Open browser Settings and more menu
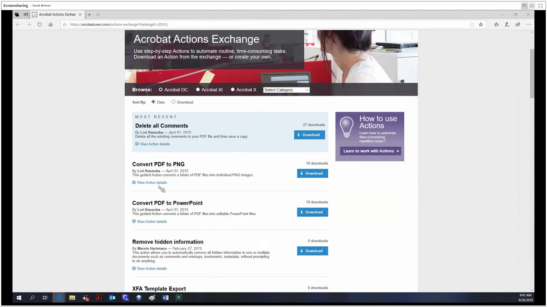 point(529,24)
